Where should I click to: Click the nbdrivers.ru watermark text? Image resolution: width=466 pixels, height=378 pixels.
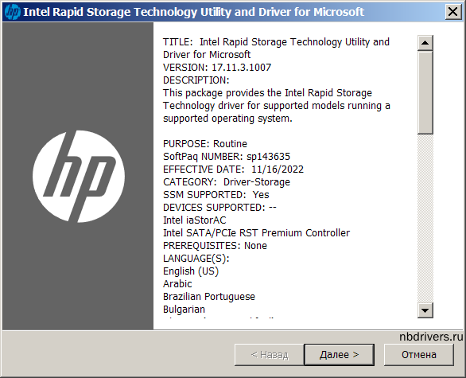coord(431,337)
